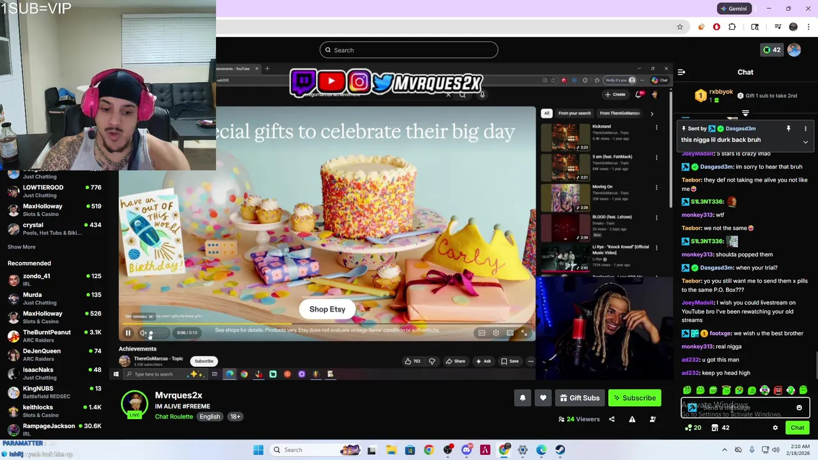The height and width of the screenshot is (460, 818).
Task: Collapse the Kick chat panel
Action: [681, 72]
